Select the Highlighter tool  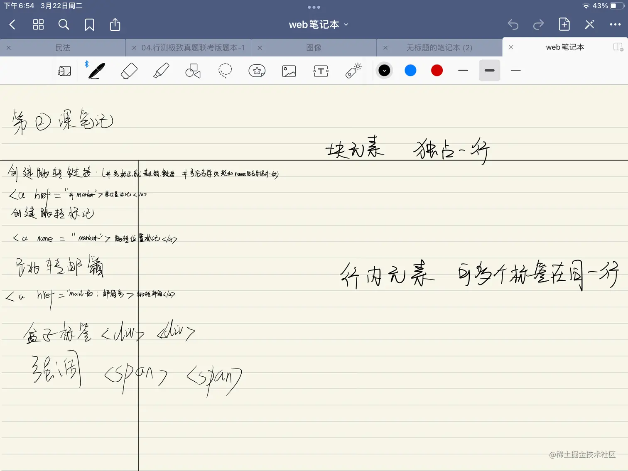click(161, 71)
